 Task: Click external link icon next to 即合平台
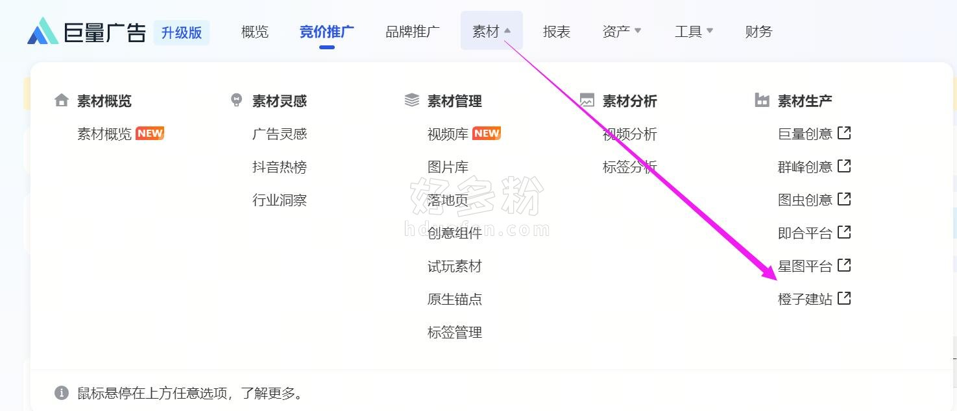(x=844, y=232)
